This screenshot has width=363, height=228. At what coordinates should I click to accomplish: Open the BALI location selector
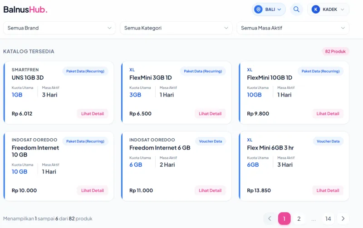(x=269, y=10)
